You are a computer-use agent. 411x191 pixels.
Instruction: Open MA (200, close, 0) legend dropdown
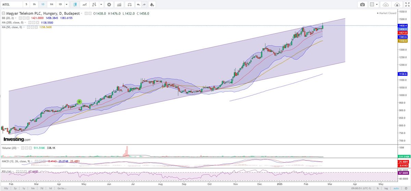pyautogui.click(x=25, y=23)
